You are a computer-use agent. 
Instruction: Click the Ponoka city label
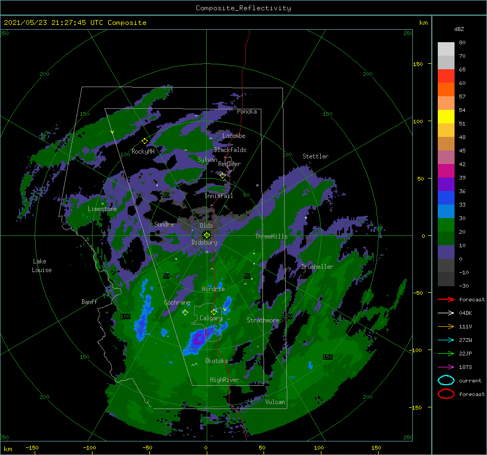(247, 111)
